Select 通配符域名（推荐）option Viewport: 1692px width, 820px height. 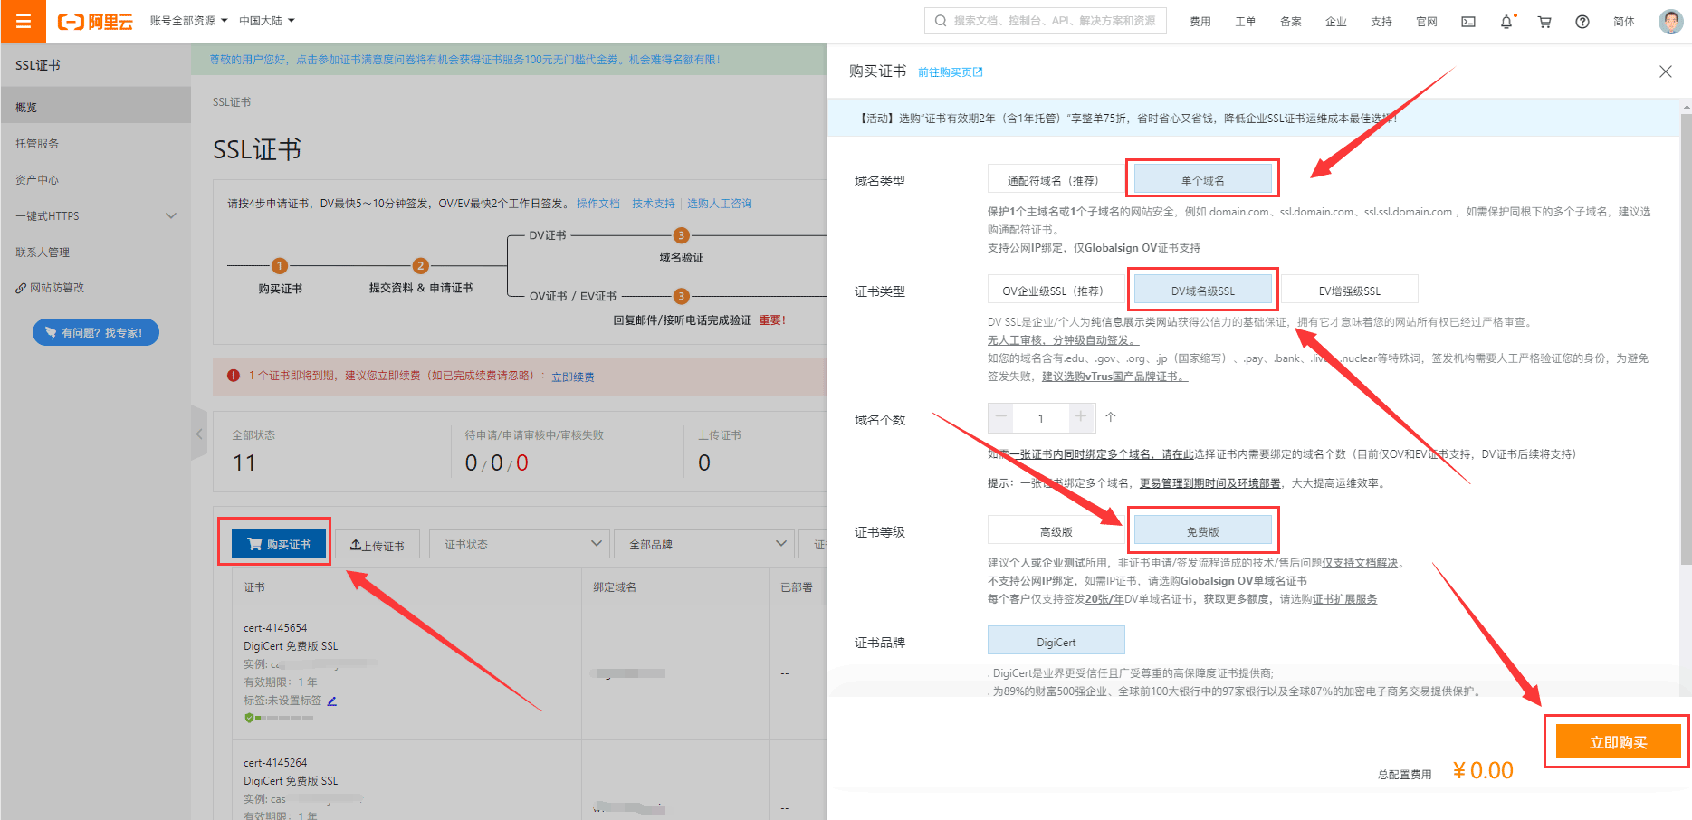coord(1056,180)
